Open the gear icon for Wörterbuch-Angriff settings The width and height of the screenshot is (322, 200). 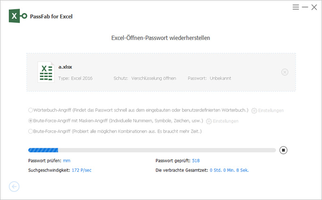point(254,111)
